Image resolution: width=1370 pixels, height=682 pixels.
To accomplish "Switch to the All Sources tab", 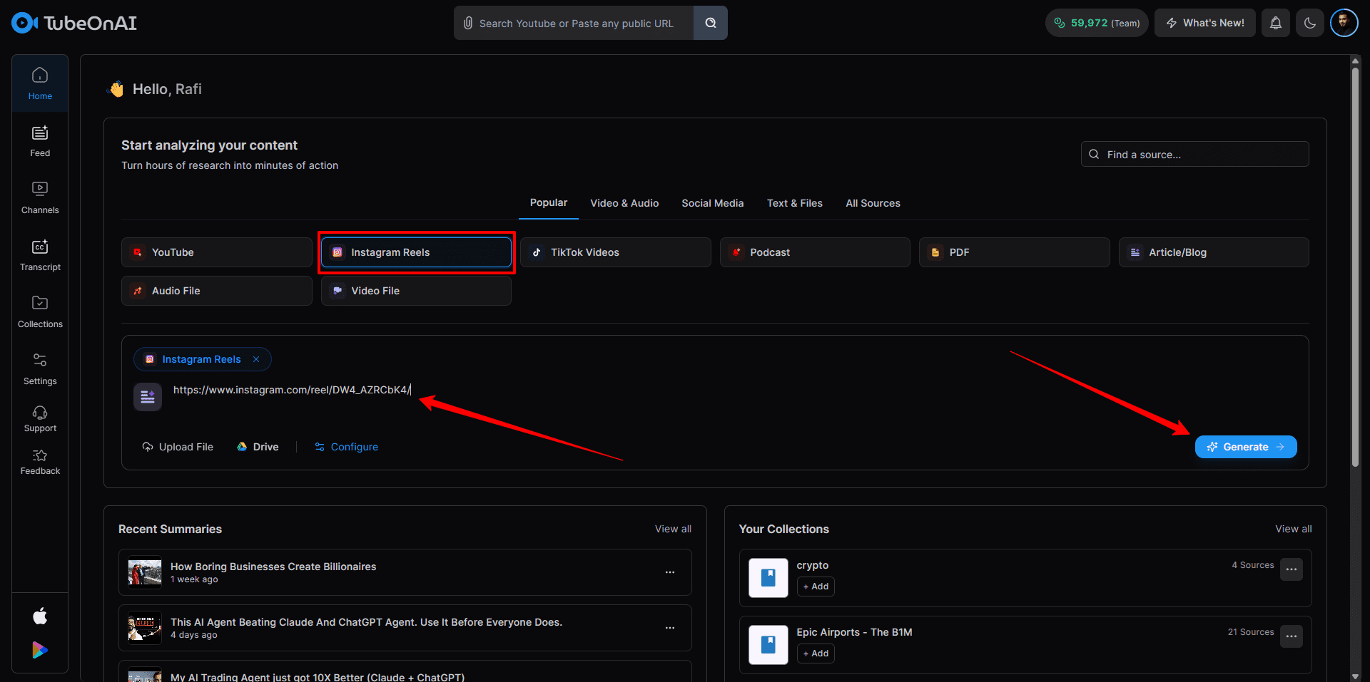I will (x=873, y=203).
